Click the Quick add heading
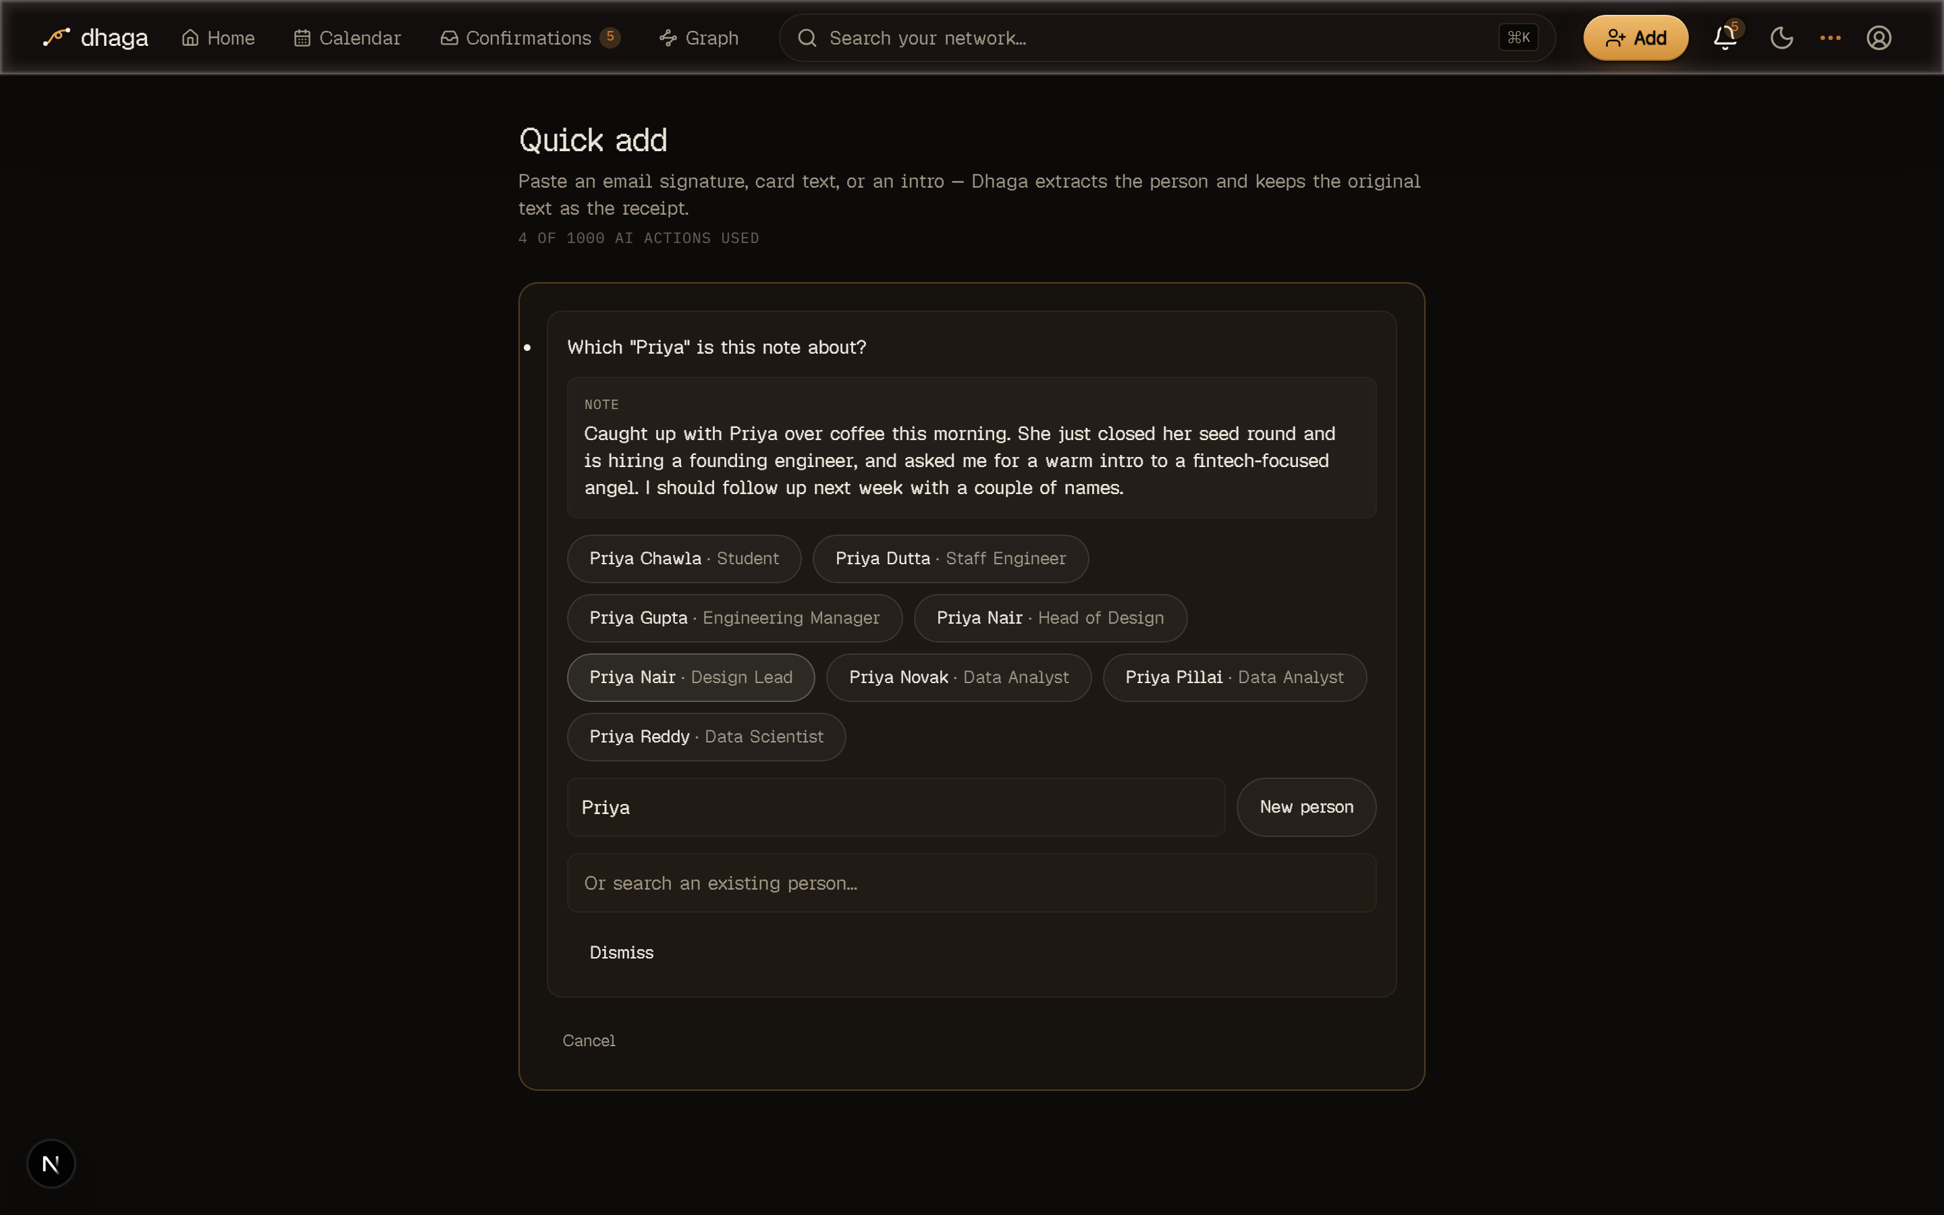 pyautogui.click(x=593, y=140)
